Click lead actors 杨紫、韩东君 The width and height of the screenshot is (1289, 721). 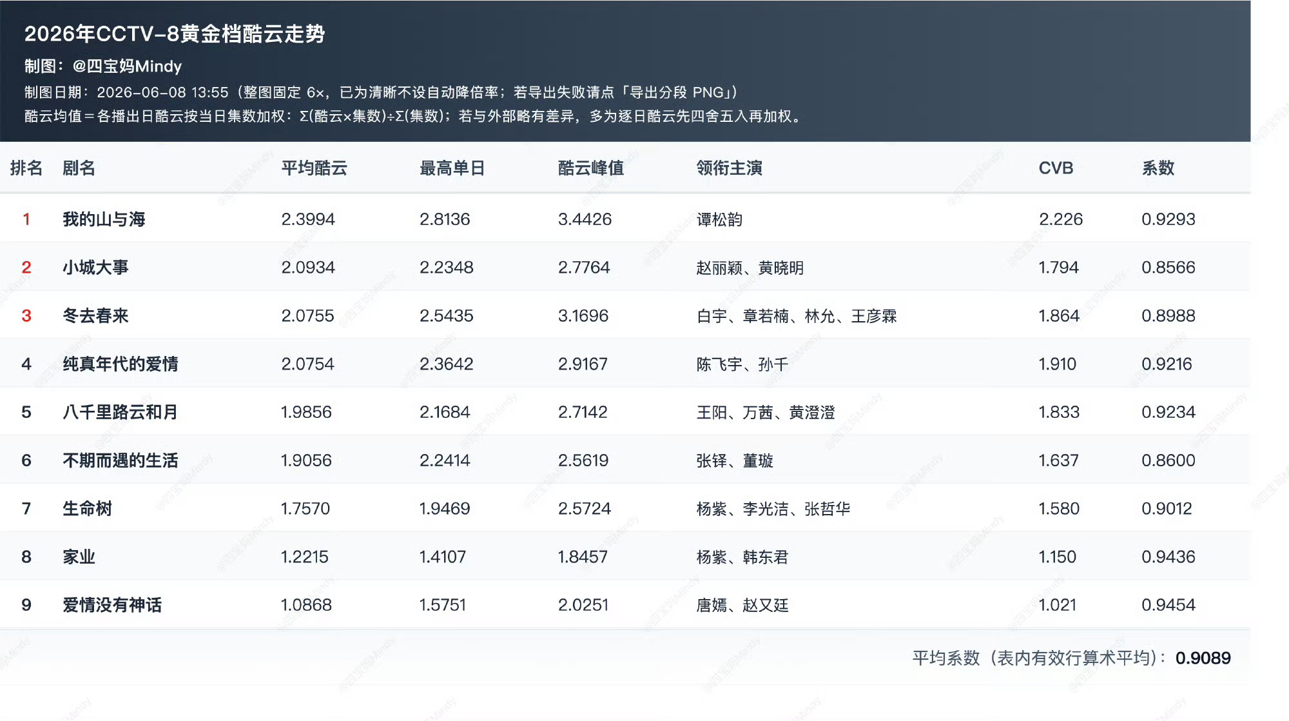[742, 558]
